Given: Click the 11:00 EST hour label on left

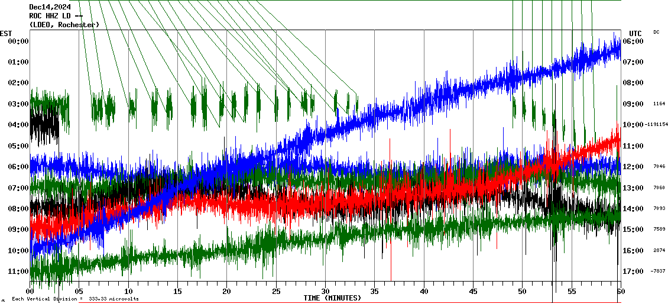Looking at the screenshot, I should coord(18,272).
